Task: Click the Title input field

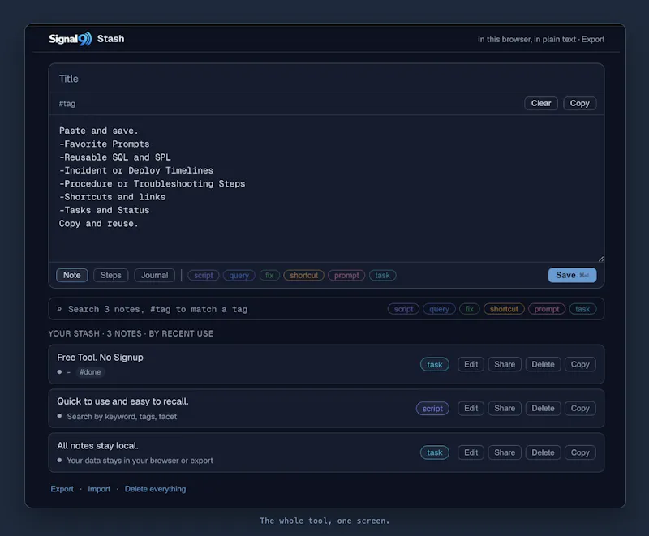Action: click(326, 79)
